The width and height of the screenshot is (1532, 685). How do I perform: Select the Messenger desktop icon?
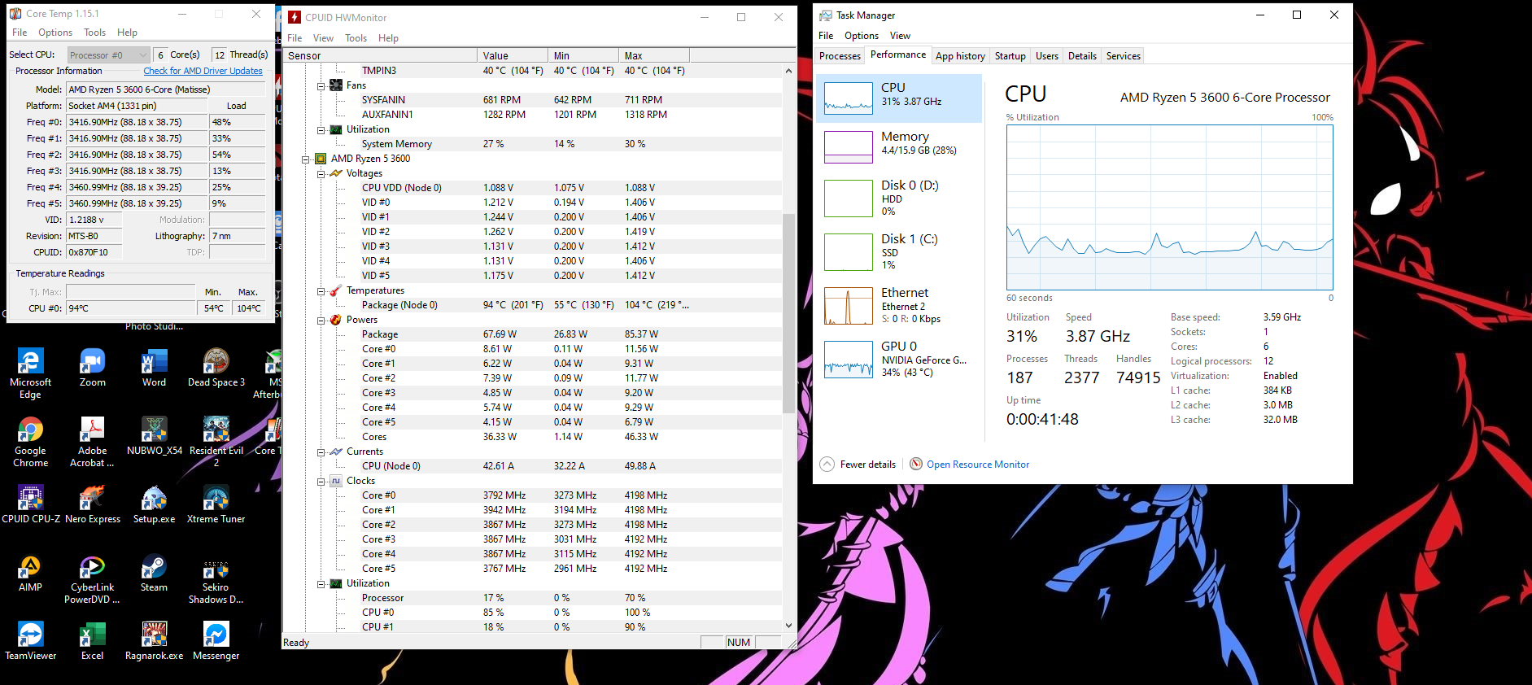pos(216,641)
